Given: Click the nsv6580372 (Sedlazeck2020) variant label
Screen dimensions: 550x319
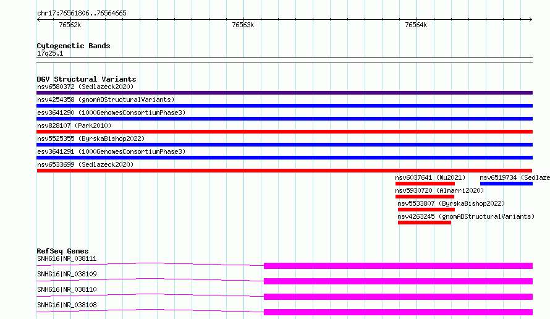Looking at the screenshot, I should pyautogui.click(x=85, y=87).
